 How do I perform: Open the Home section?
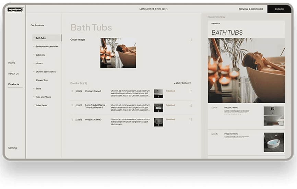click(12, 63)
